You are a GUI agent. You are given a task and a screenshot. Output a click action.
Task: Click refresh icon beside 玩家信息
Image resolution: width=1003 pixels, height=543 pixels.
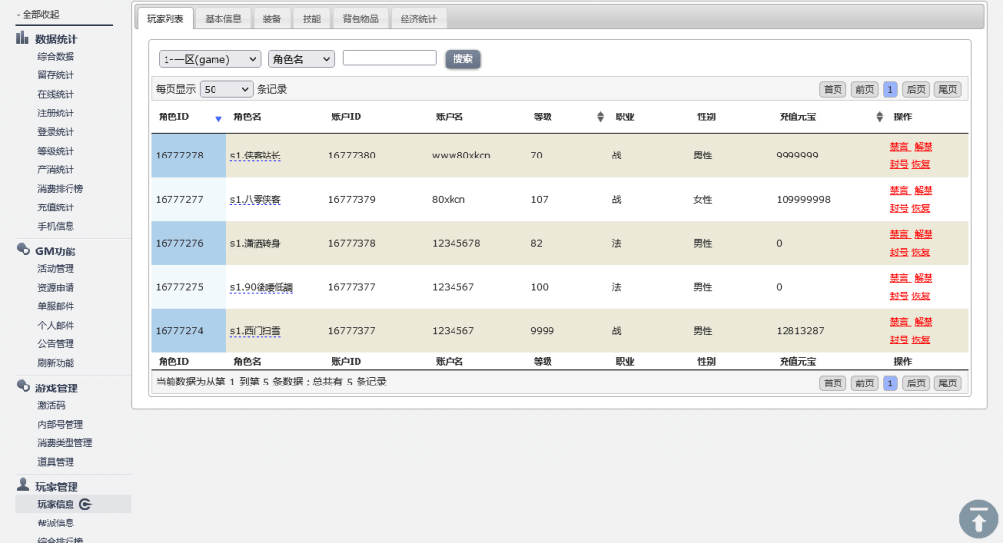(86, 504)
